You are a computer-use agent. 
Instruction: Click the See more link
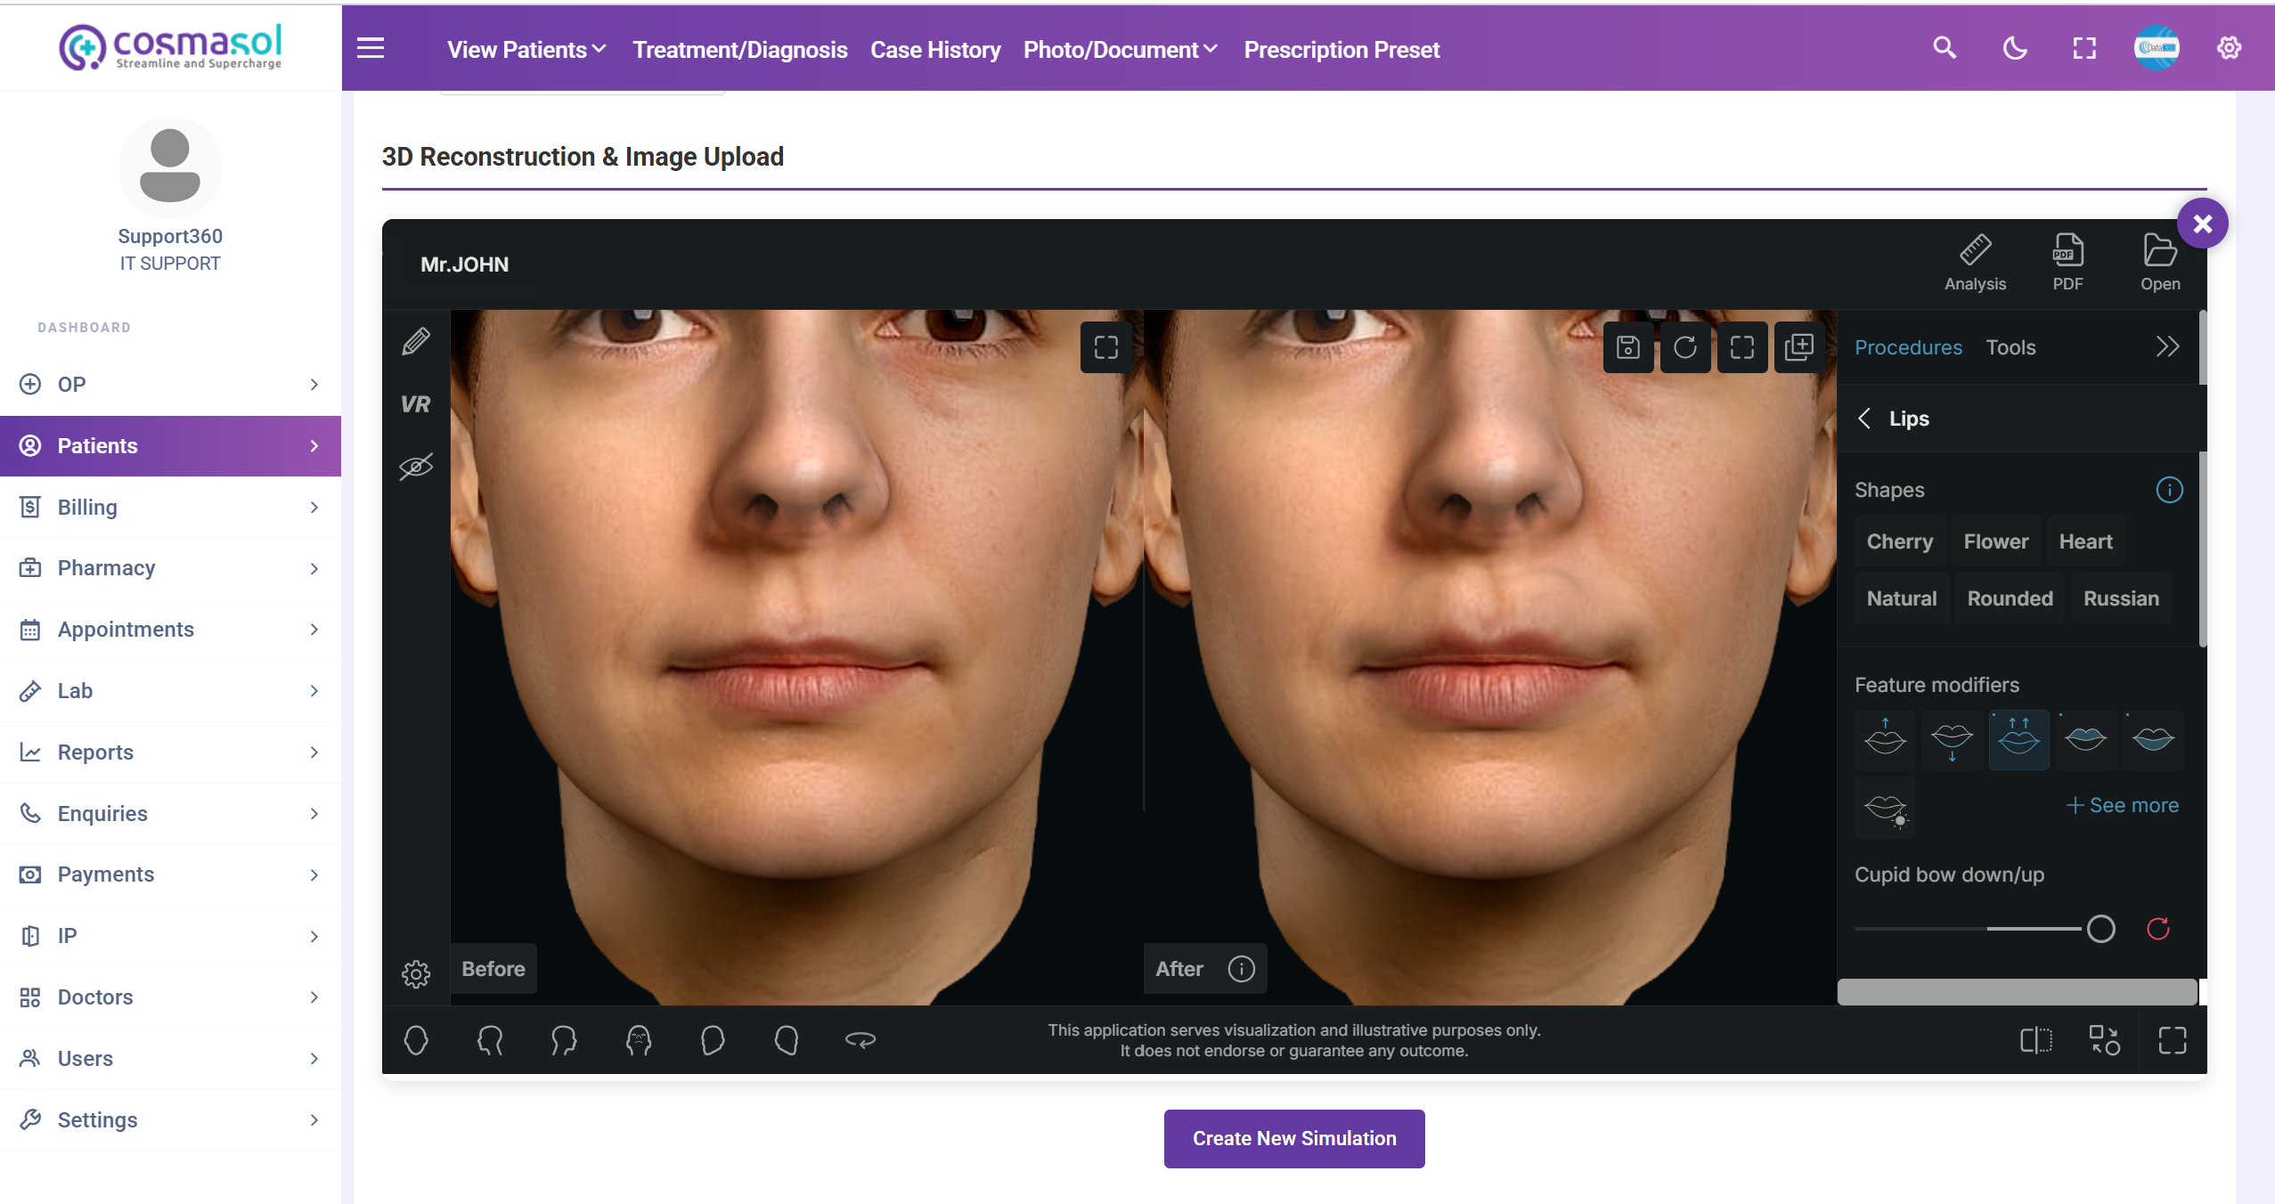pos(2122,805)
